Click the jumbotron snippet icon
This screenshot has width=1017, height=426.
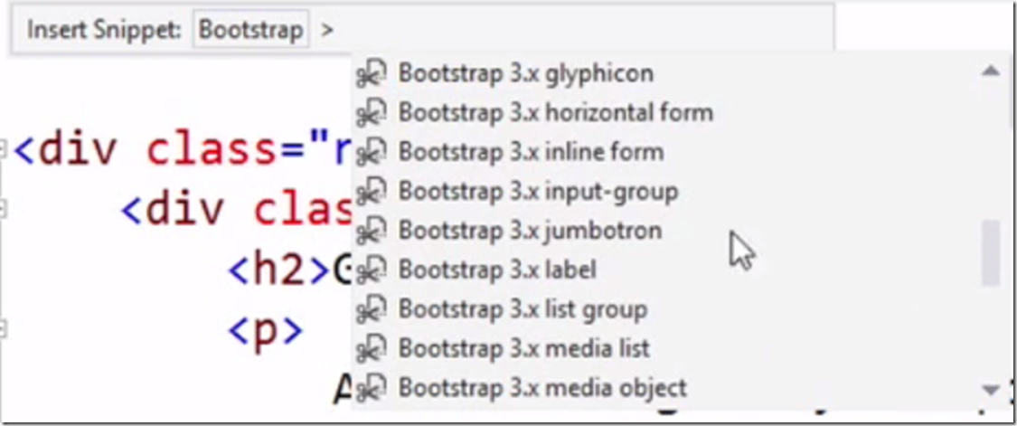click(372, 232)
